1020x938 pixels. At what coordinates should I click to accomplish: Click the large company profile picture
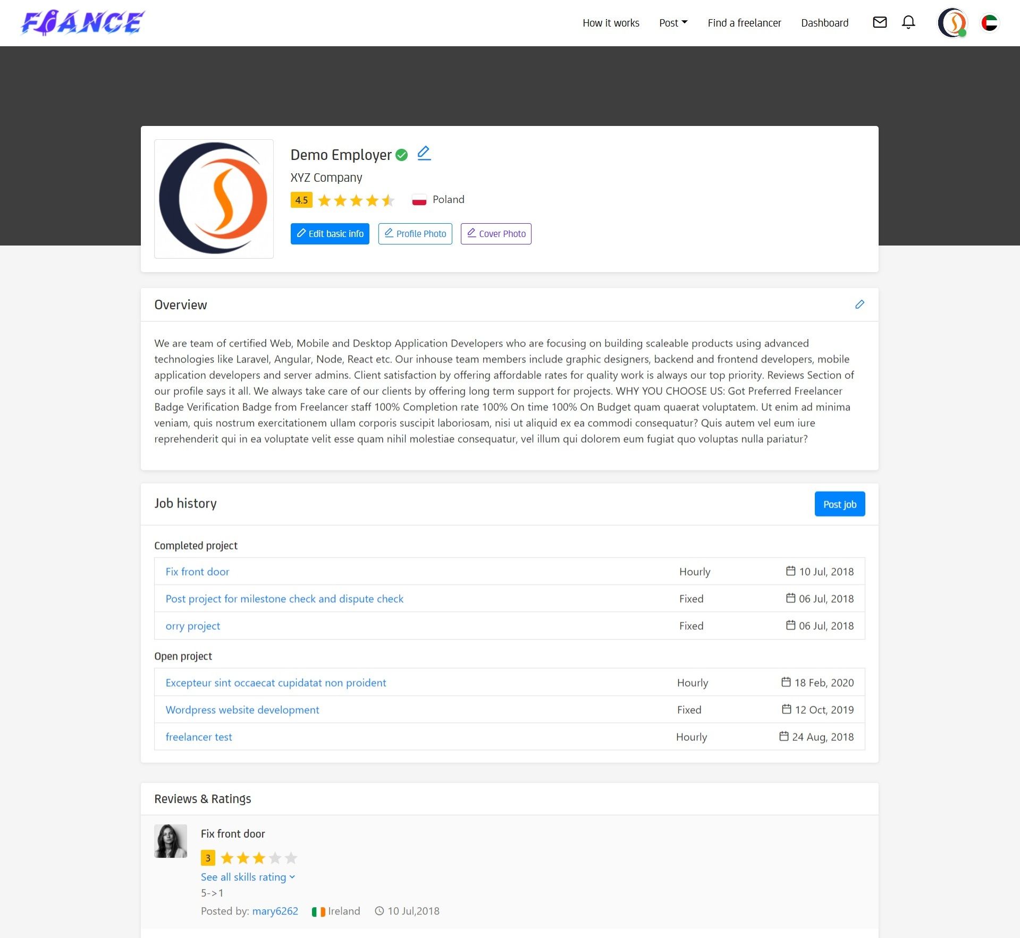pyautogui.click(x=214, y=199)
